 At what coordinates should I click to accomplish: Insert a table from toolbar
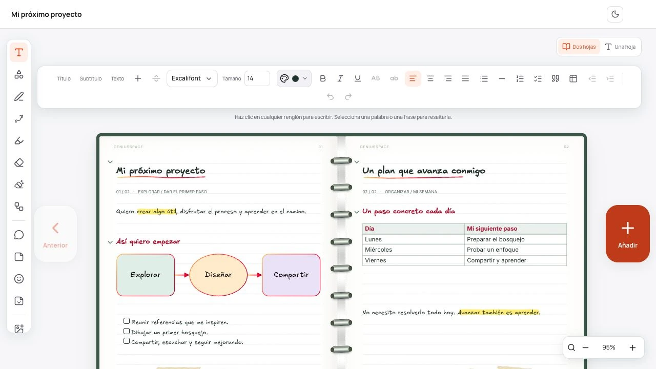pyautogui.click(x=573, y=78)
